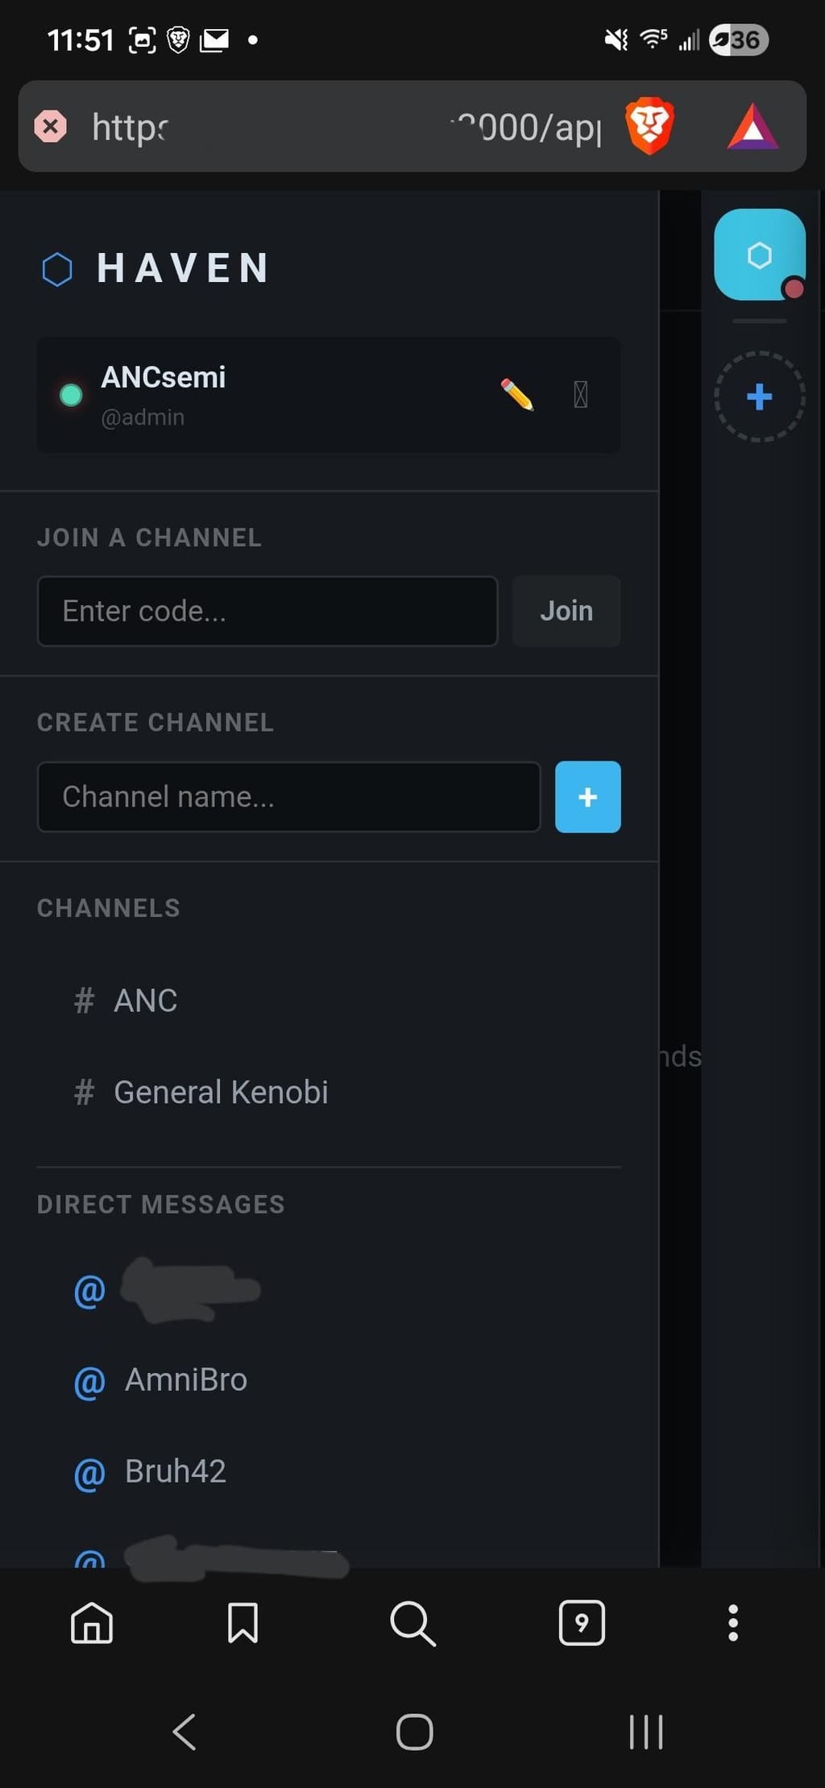Open the browser three-dot menu
The width and height of the screenshot is (825, 1788).
[733, 1622]
